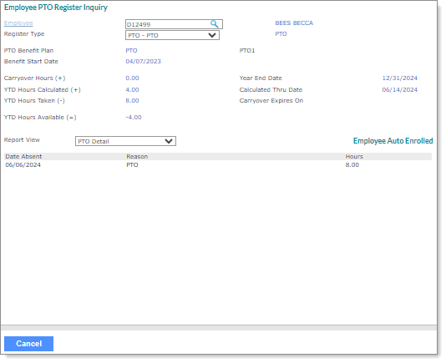Click the Reason column header
Image resolution: width=446 pixels, height=363 pixels.
click(137, 157)
